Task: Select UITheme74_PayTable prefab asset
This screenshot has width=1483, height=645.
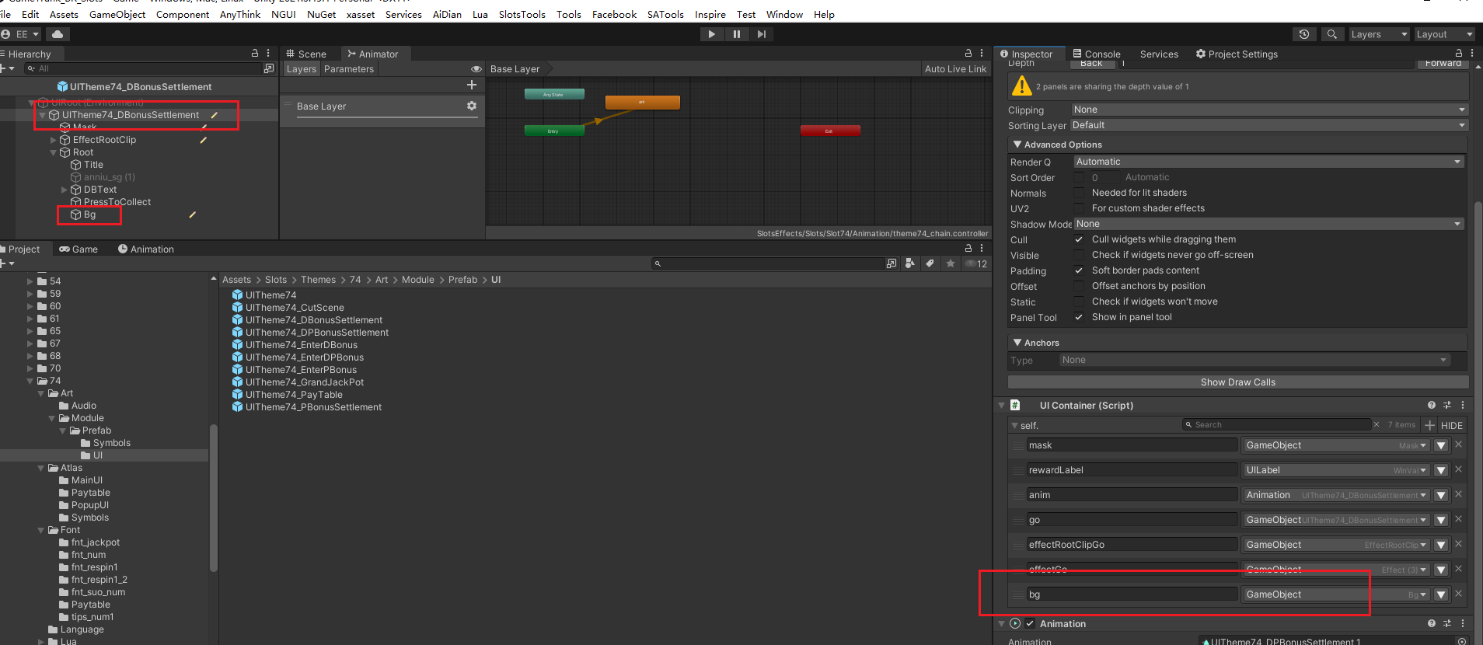Action: tap(293, 395)
